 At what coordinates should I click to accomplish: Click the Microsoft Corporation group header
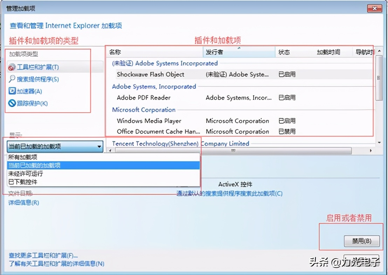point(144,109)
